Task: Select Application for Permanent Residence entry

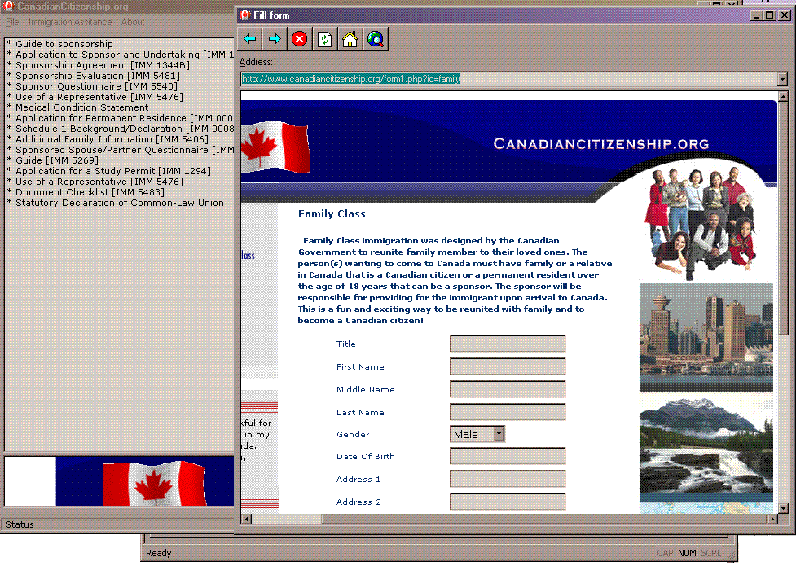Action: coord(121,118)
